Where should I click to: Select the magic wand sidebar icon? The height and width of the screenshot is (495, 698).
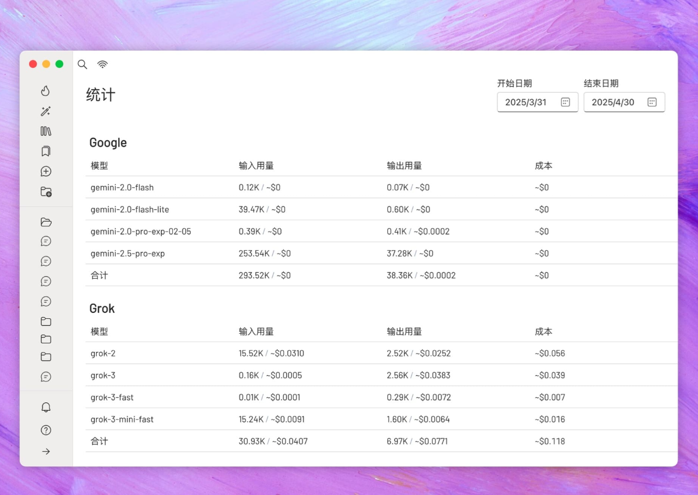point(46,111)
